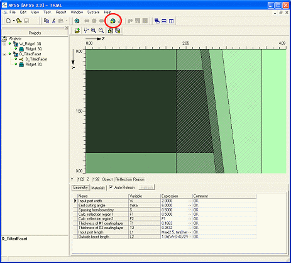Click the red-circled gear run icon
The height and width of the screenshot is (263, 291).
tap(113, 21)
